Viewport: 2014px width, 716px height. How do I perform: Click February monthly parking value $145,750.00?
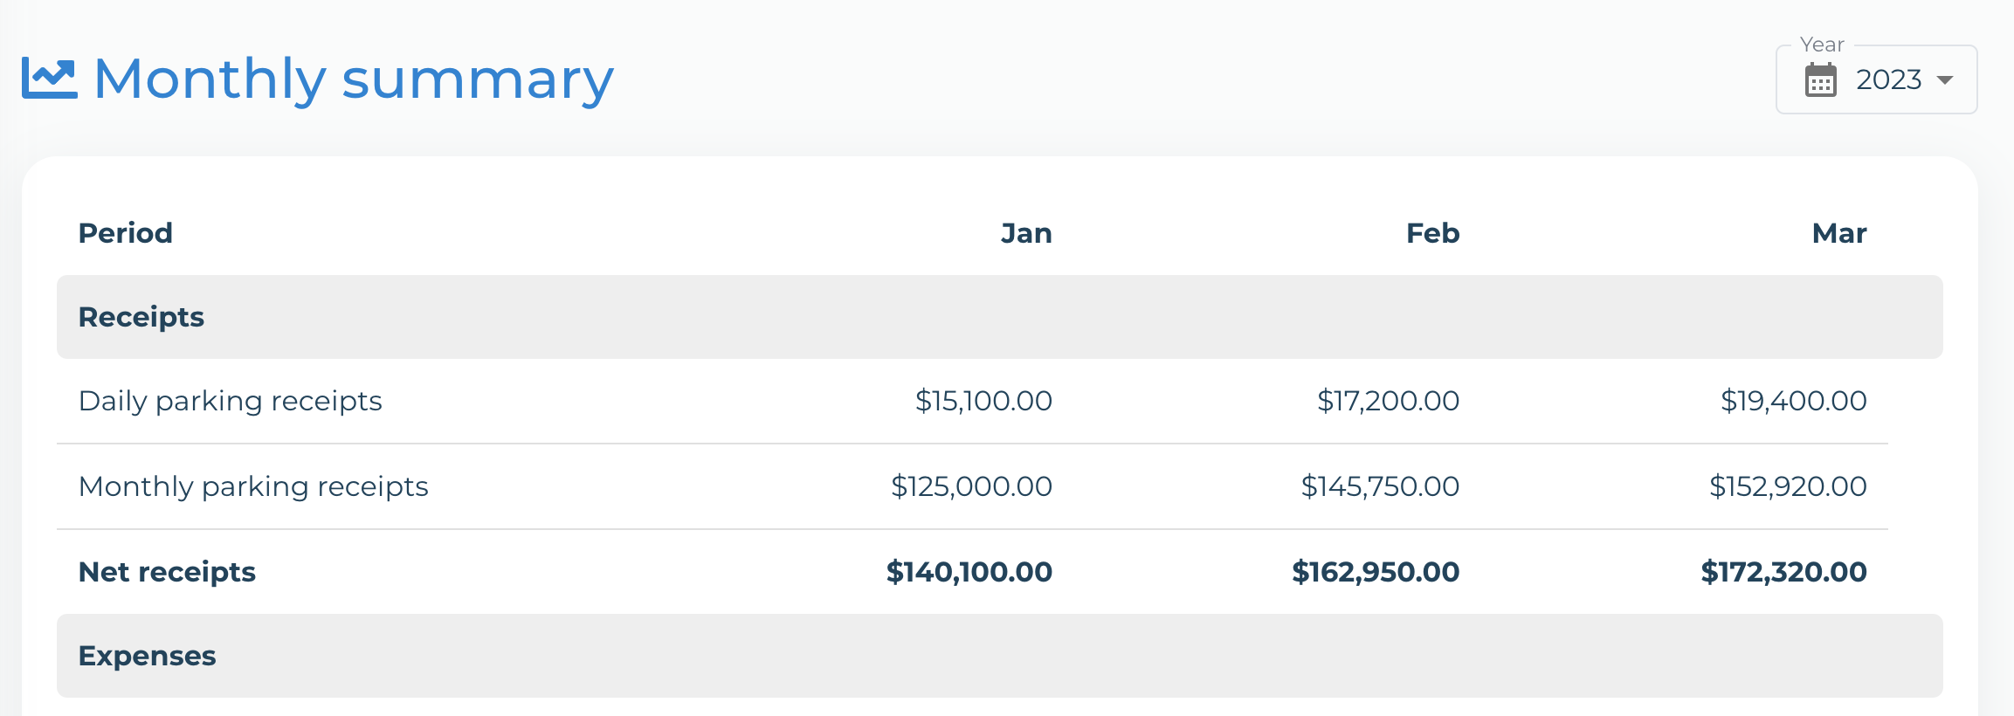click(x=1380, y=486)
